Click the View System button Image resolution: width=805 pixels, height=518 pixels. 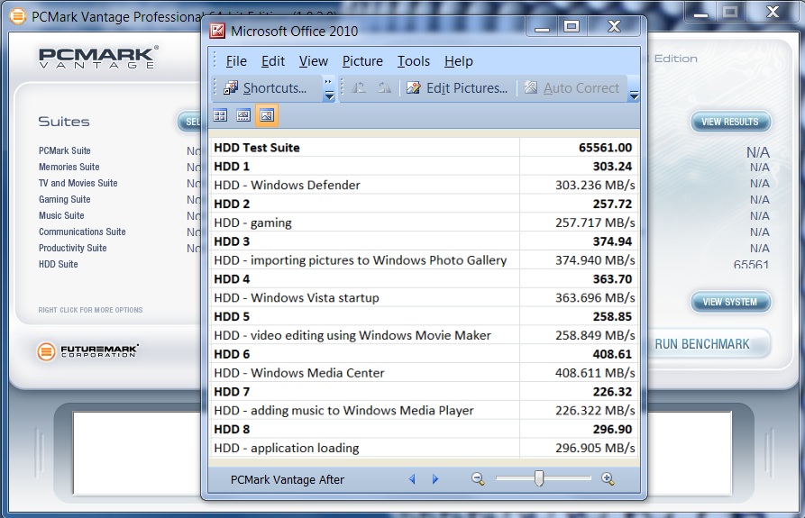point(730,302)
